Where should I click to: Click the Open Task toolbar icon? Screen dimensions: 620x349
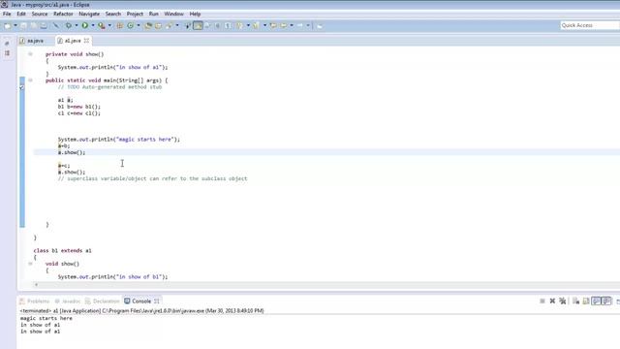click(158, 26)
